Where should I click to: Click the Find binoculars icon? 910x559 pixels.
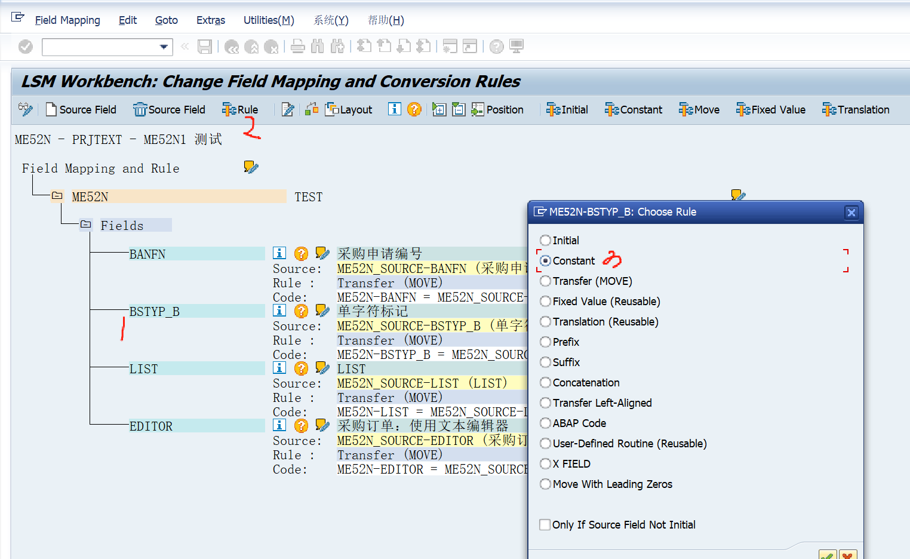coord(318,47)
